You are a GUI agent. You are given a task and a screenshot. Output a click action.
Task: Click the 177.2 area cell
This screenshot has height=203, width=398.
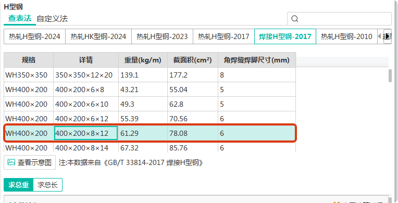point(193,75)
